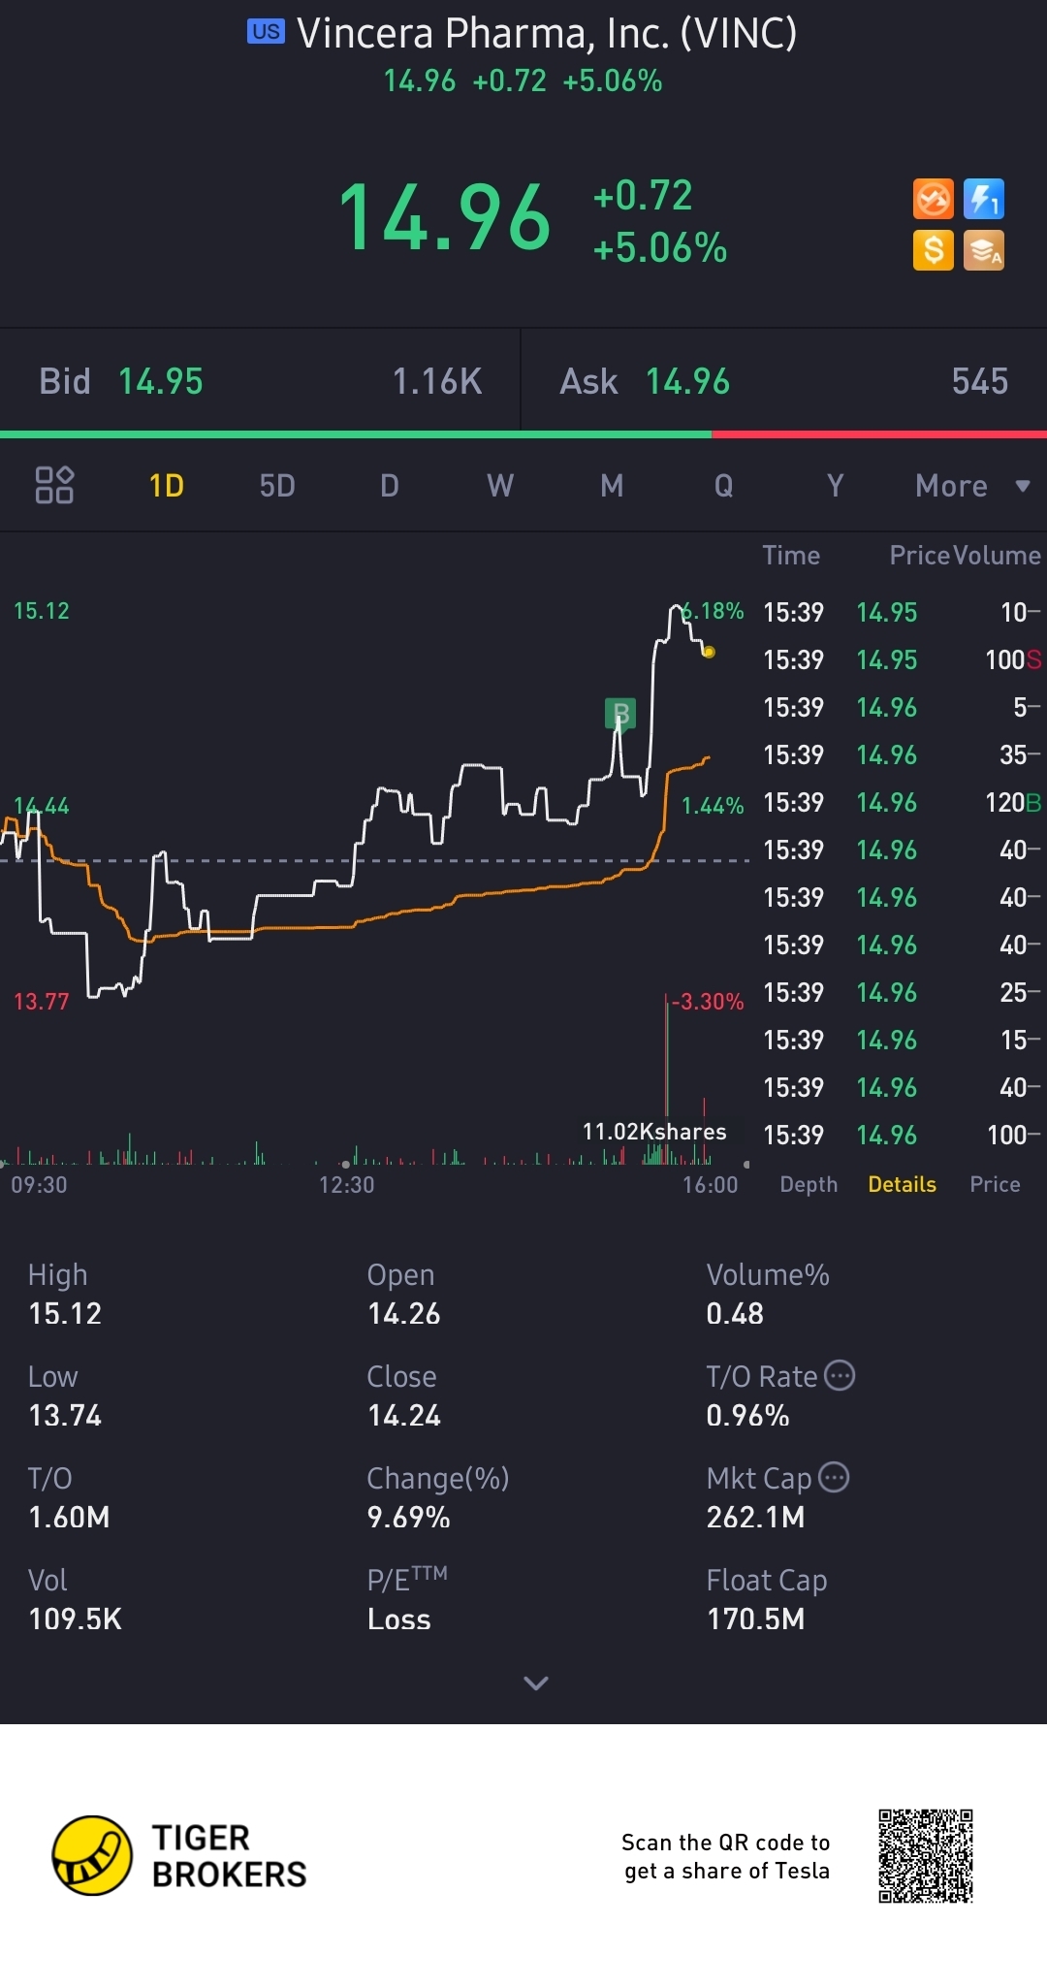This screenshot has height=1988, width=1047.
Task: Switch to the Q quarterly chart tab
Action: coord(724,485)
